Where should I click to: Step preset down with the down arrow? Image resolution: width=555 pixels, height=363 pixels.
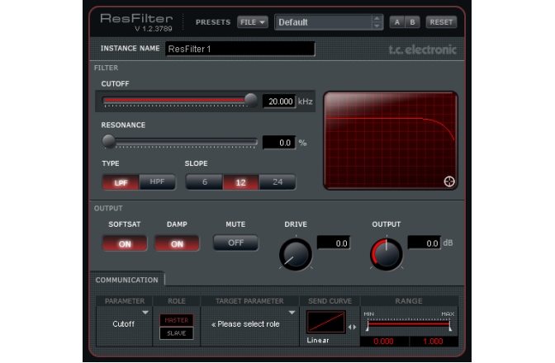click(x=377, y=26)
